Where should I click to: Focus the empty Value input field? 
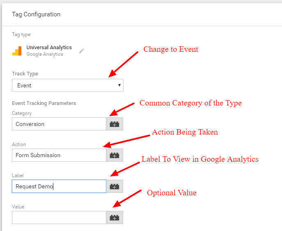click(x=59, y=217)
